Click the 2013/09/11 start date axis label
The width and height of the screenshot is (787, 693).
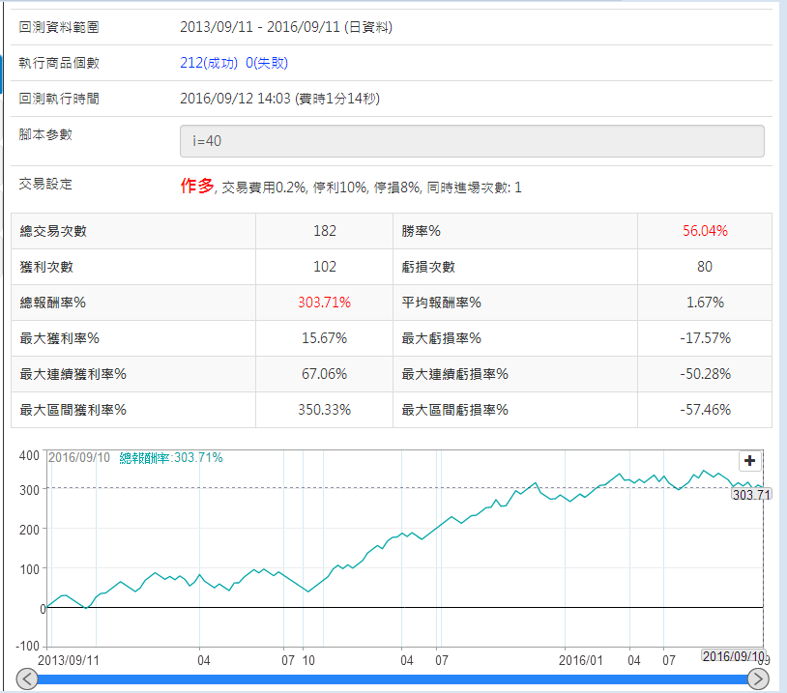[x=69, y=660]
